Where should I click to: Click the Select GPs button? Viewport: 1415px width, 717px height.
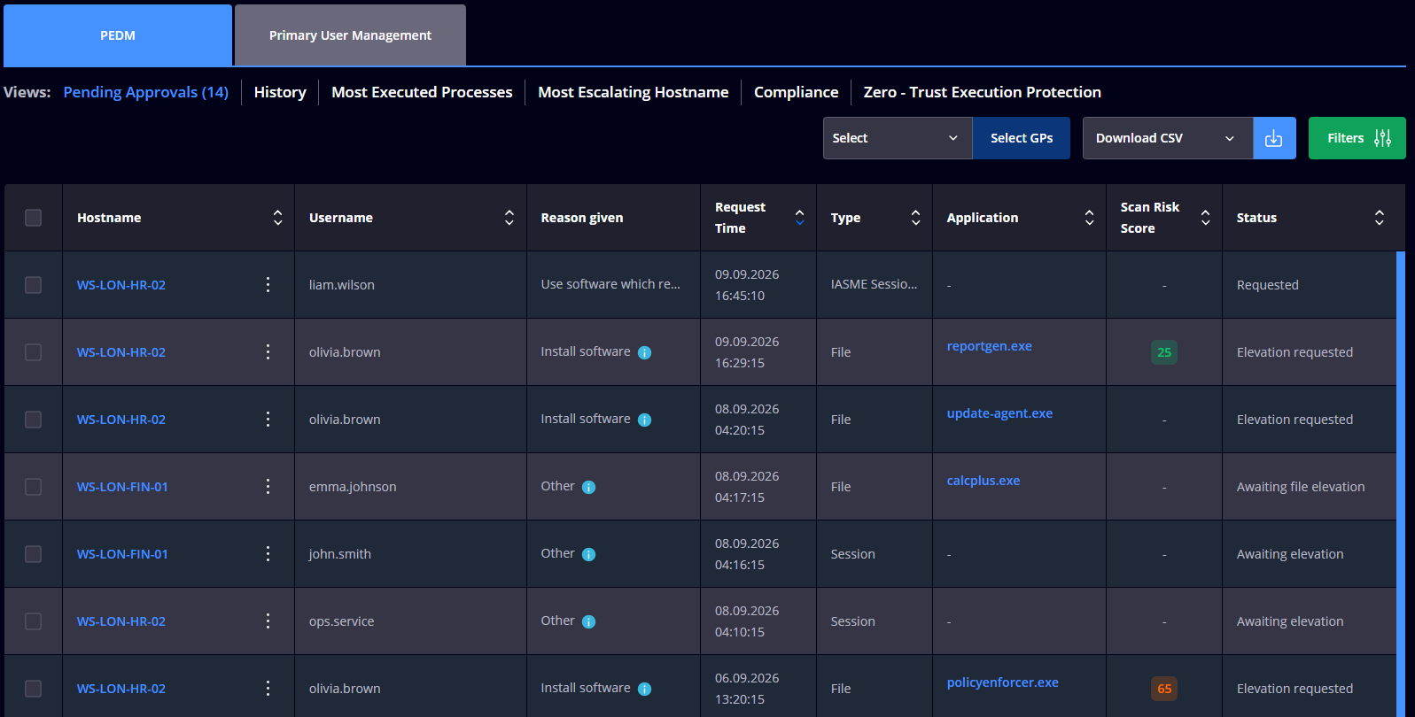point(1022,138)
